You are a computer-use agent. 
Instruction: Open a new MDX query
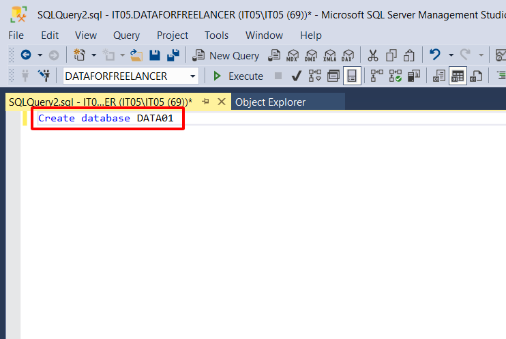293,55
